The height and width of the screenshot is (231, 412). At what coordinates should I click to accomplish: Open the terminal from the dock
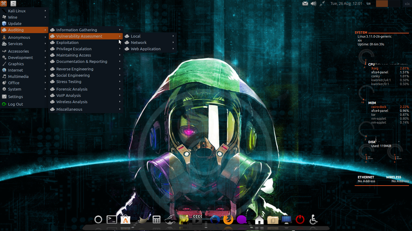click(x=112, y=220)
